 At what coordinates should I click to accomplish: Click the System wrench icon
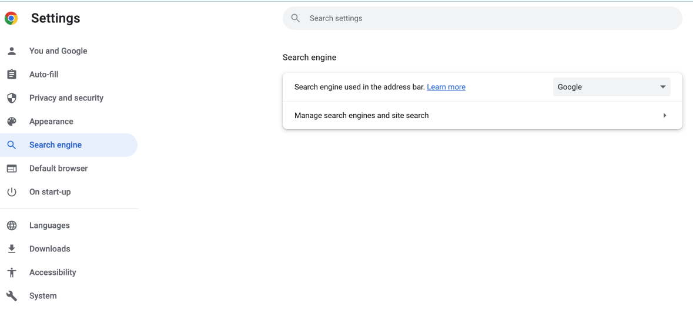click(x=12, y=296)
